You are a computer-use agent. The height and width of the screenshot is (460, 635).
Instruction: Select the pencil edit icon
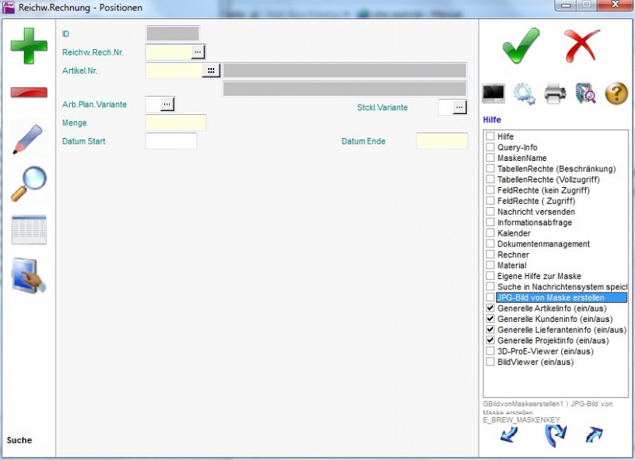(x=29, y=139)
